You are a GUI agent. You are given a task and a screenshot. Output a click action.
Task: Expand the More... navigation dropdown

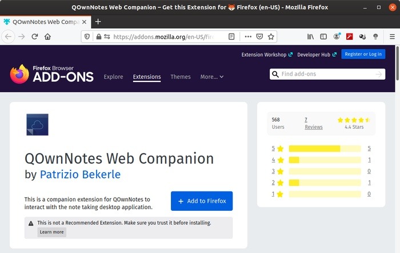click(x=212, y=77)
